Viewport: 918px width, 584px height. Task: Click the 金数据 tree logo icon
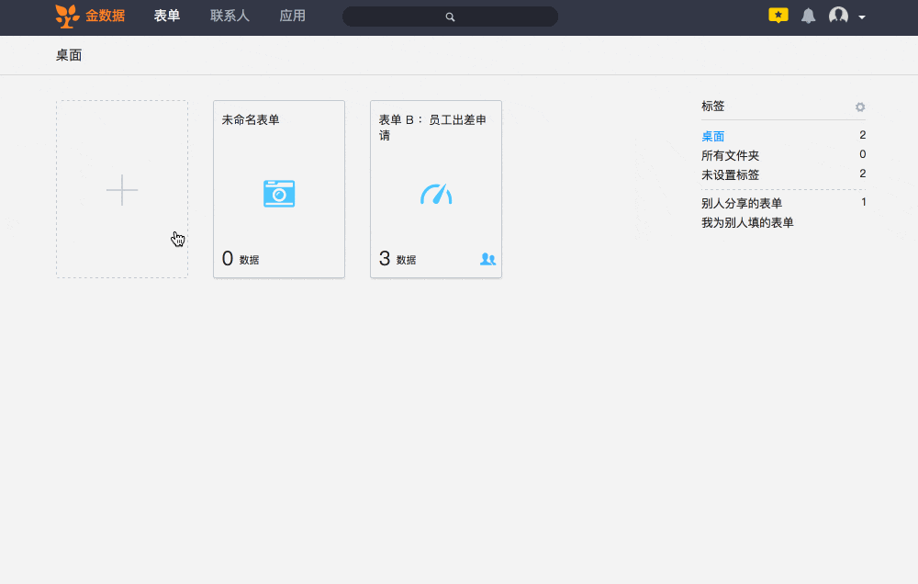click(67, 16)
